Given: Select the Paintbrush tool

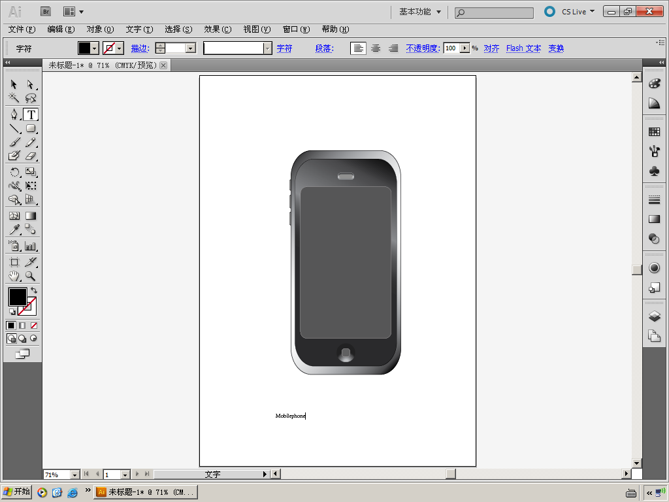Looking at the screenshot, I should click(x=14, y=142).
